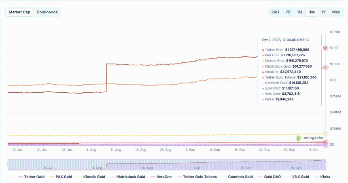Show Max time range
Screen dimensions: 348x183
tap(336, 12)
